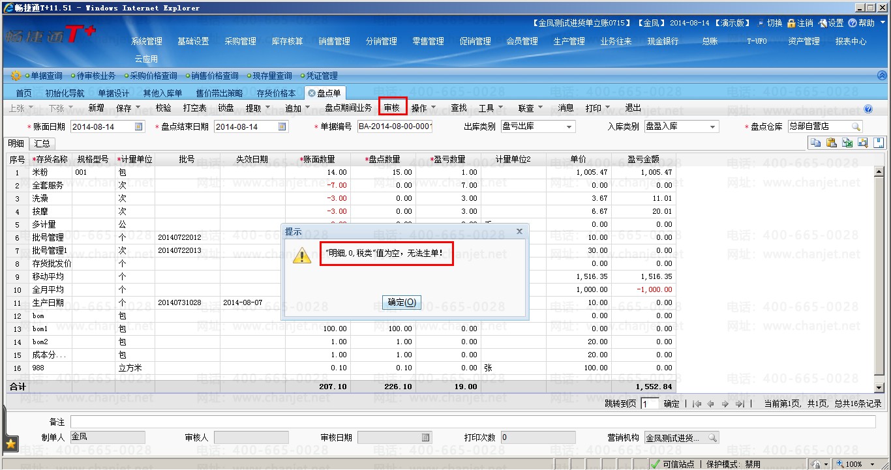Open the 报表中心 main menu
Image resolution: width=891 pixels, height=470 pixels.
click(851, 41)
